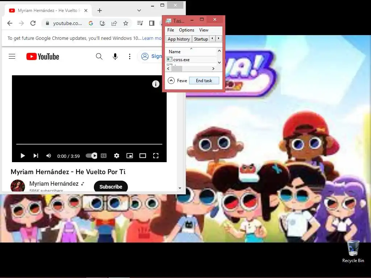
Task: Search with your voice microphone
Action: pos(115,56)
